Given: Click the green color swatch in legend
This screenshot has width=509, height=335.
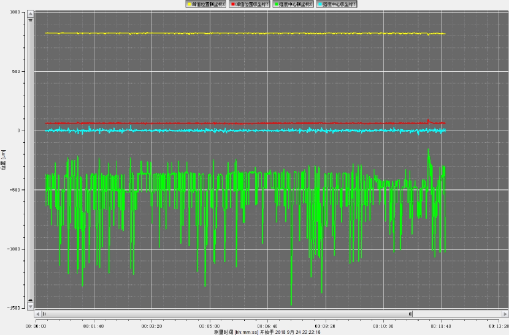Looking at the screenshot, I should click(x=276, y=4).
